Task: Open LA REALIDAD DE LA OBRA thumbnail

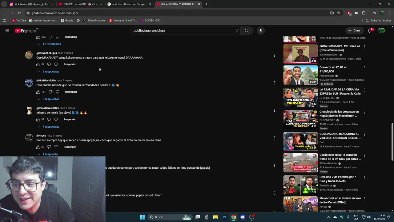Action: 300,97
